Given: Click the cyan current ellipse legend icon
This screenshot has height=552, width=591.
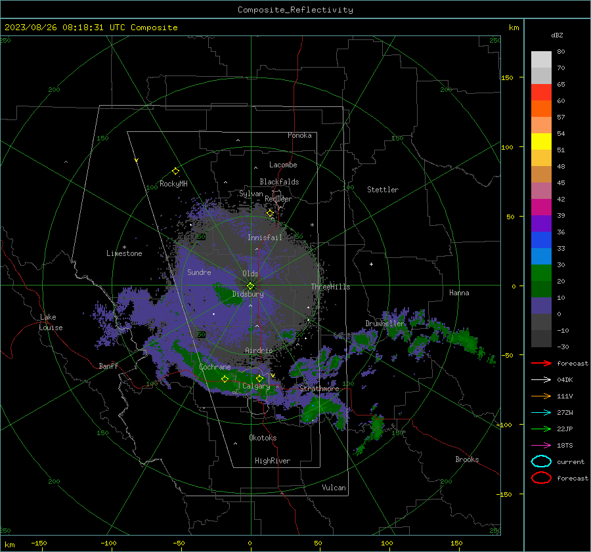Looking at the screenshot, I should coord(541,461).
